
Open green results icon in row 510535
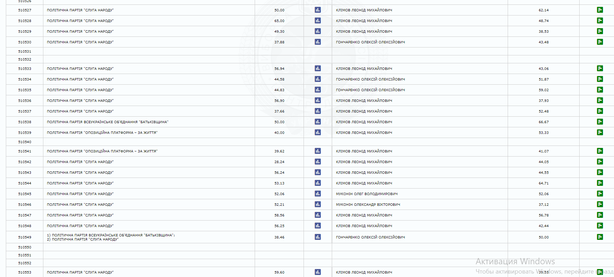(x=600, y=90)
